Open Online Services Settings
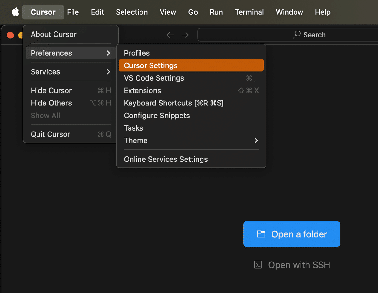This screenshot has height=293, width=378. [191, 159]
